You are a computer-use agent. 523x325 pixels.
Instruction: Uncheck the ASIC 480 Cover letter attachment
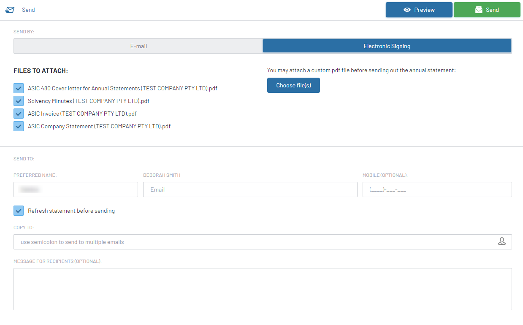coord(18,88)
